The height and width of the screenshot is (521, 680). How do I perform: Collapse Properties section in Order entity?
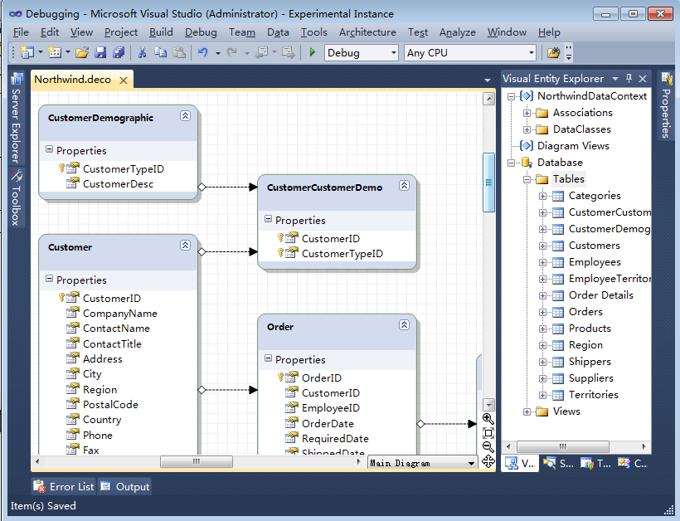coord(269,358)
